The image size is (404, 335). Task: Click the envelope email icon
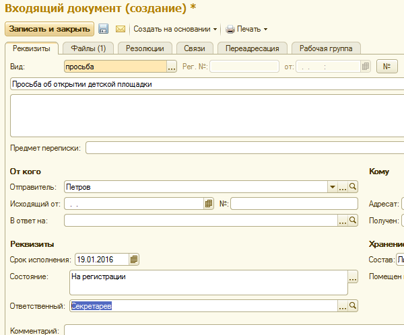[121, 29]
